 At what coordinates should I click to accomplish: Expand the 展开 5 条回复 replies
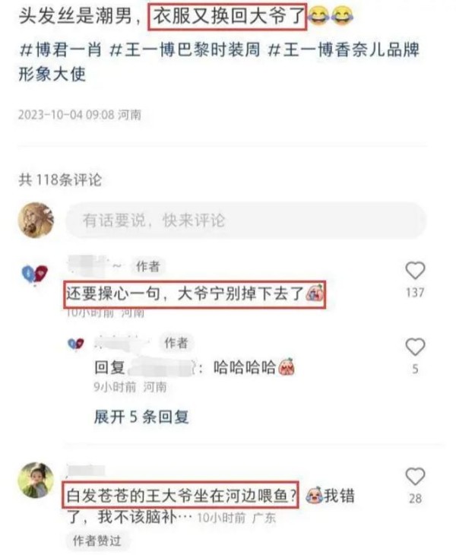[x=141, y=417]
